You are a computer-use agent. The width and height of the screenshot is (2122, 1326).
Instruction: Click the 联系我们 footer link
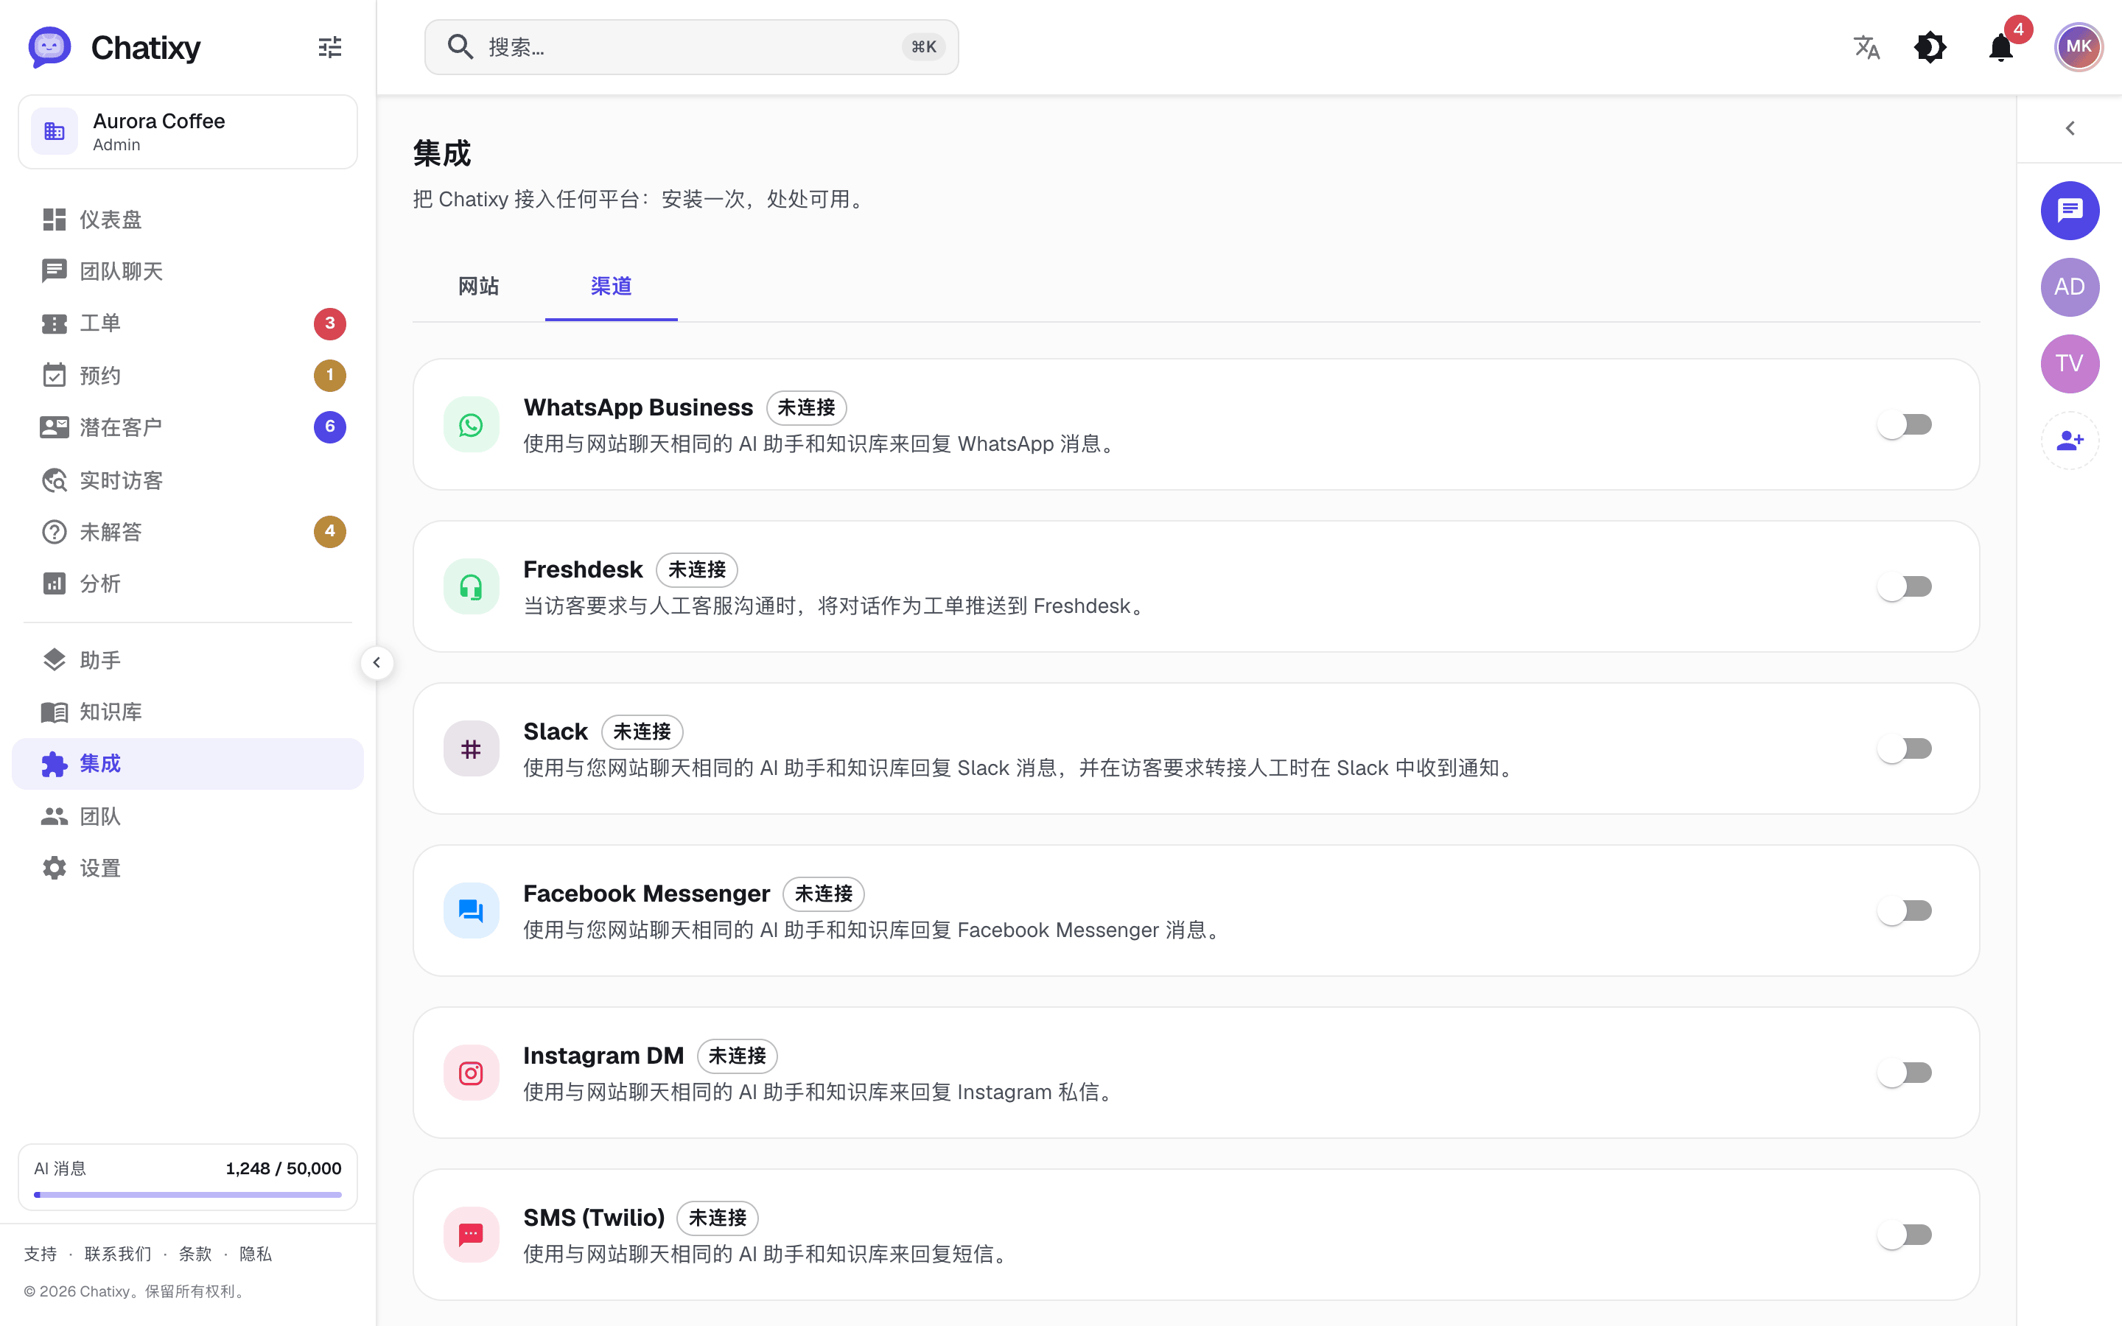[x=117, y=1254]
